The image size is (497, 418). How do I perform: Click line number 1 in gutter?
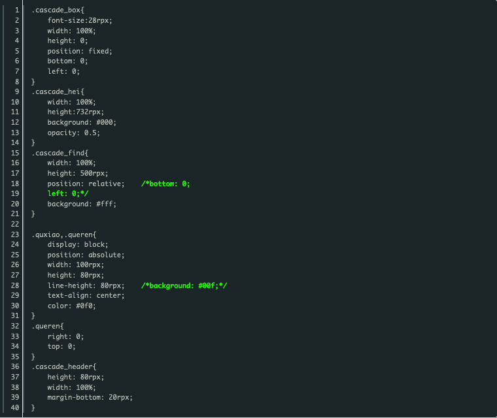[17, 10]
